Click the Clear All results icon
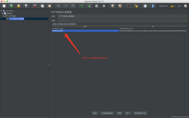This screenshot has height=118, width=189. [120, 6]
